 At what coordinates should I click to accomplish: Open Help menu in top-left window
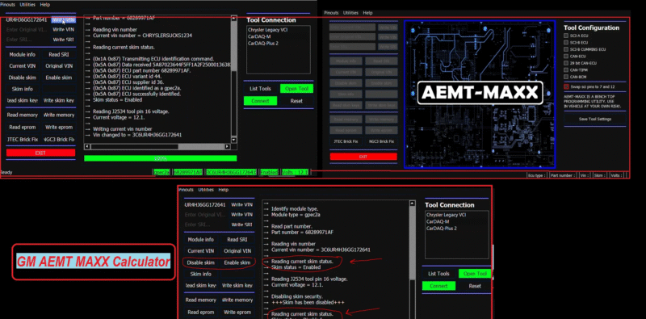[x=45, y=5]
